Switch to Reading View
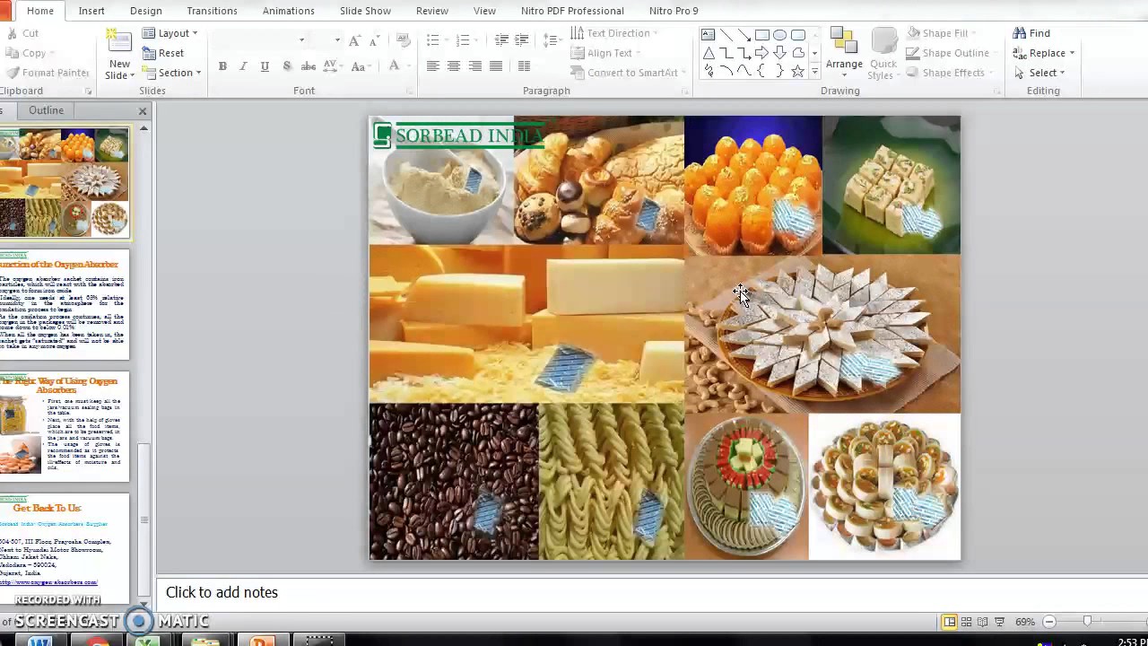The width and height of the screenshot is (1148, 646). point(983,622)
